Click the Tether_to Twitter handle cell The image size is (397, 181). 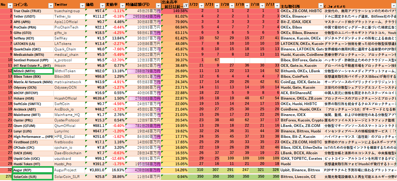(x=69, y=16)
